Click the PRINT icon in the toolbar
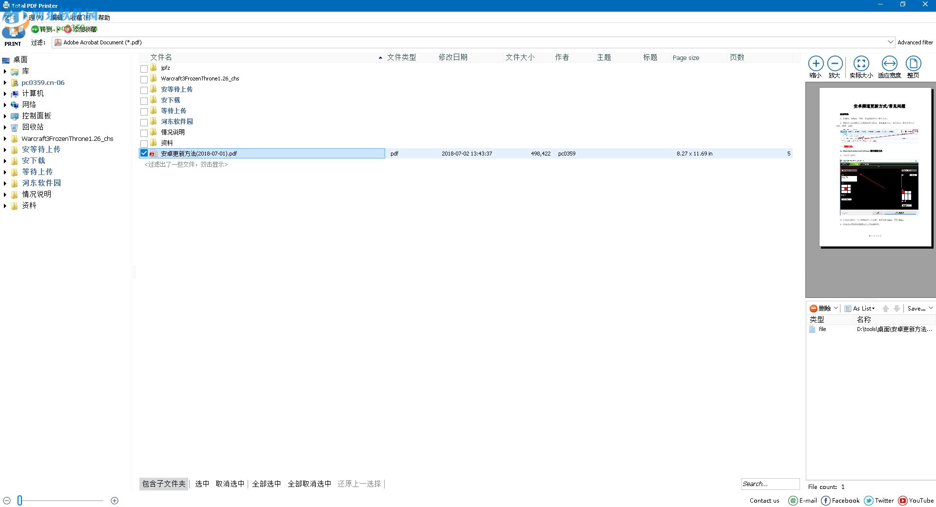 click(12, 32)
